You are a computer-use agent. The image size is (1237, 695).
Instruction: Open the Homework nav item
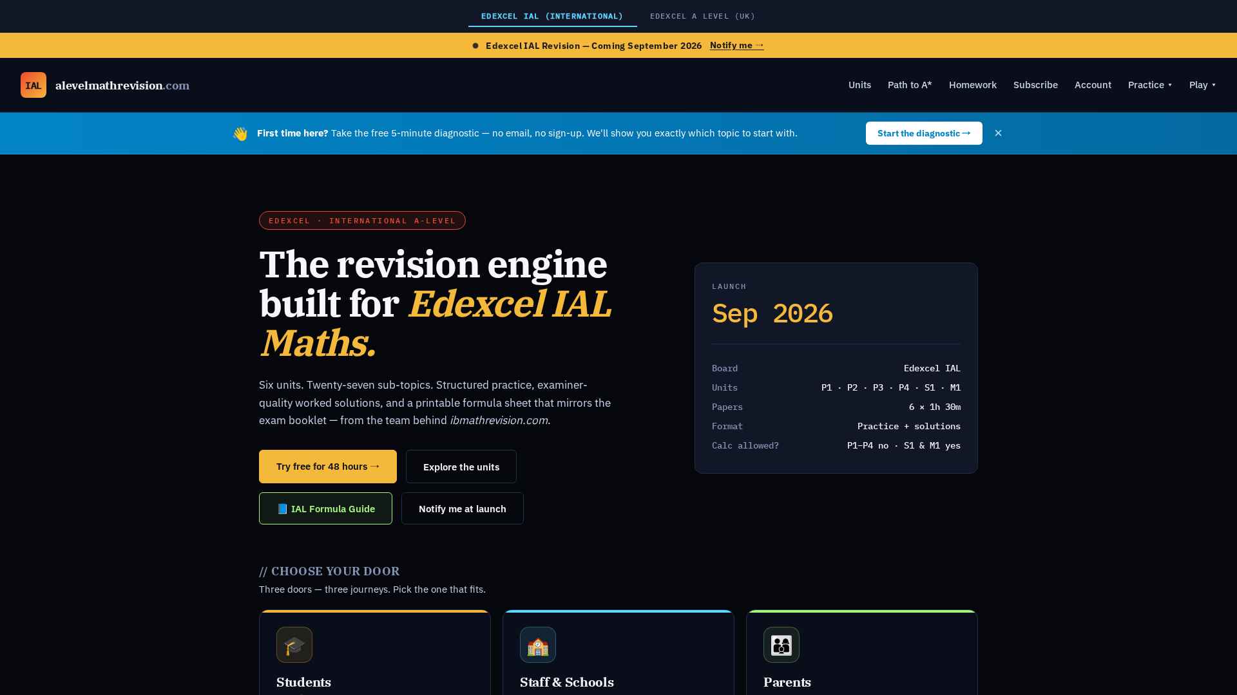pyautogui.click(x=972, y=85)
